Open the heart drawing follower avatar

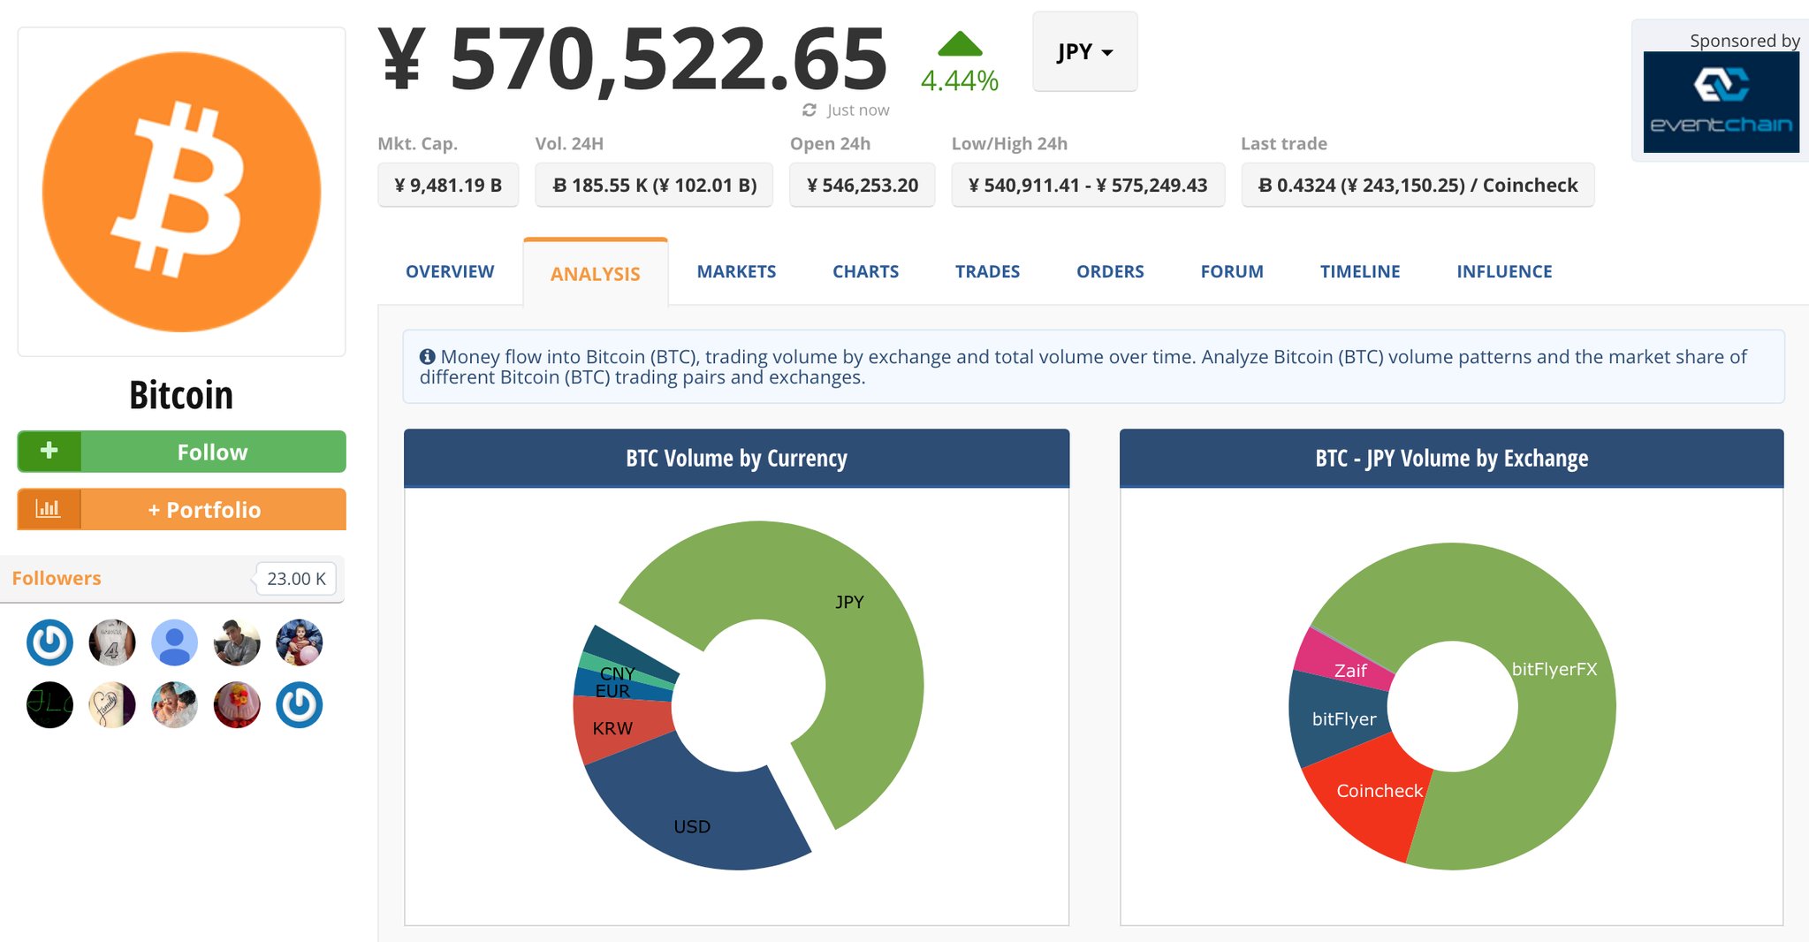[x=112, y=705]
